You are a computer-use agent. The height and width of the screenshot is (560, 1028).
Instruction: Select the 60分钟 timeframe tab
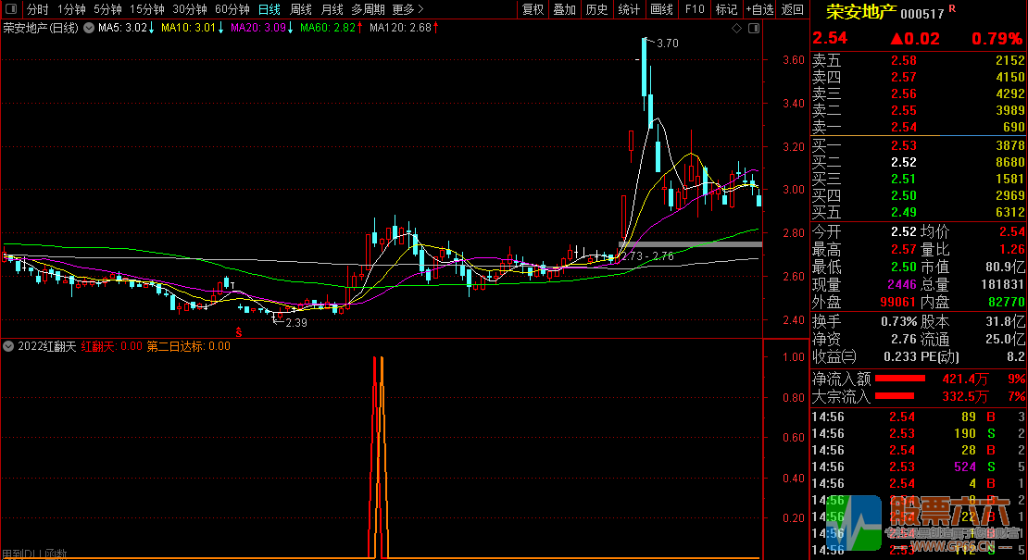(x=232, y=9)
